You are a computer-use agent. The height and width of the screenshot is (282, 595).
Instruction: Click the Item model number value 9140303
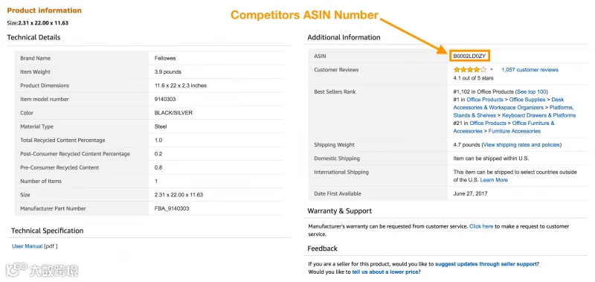165,100
